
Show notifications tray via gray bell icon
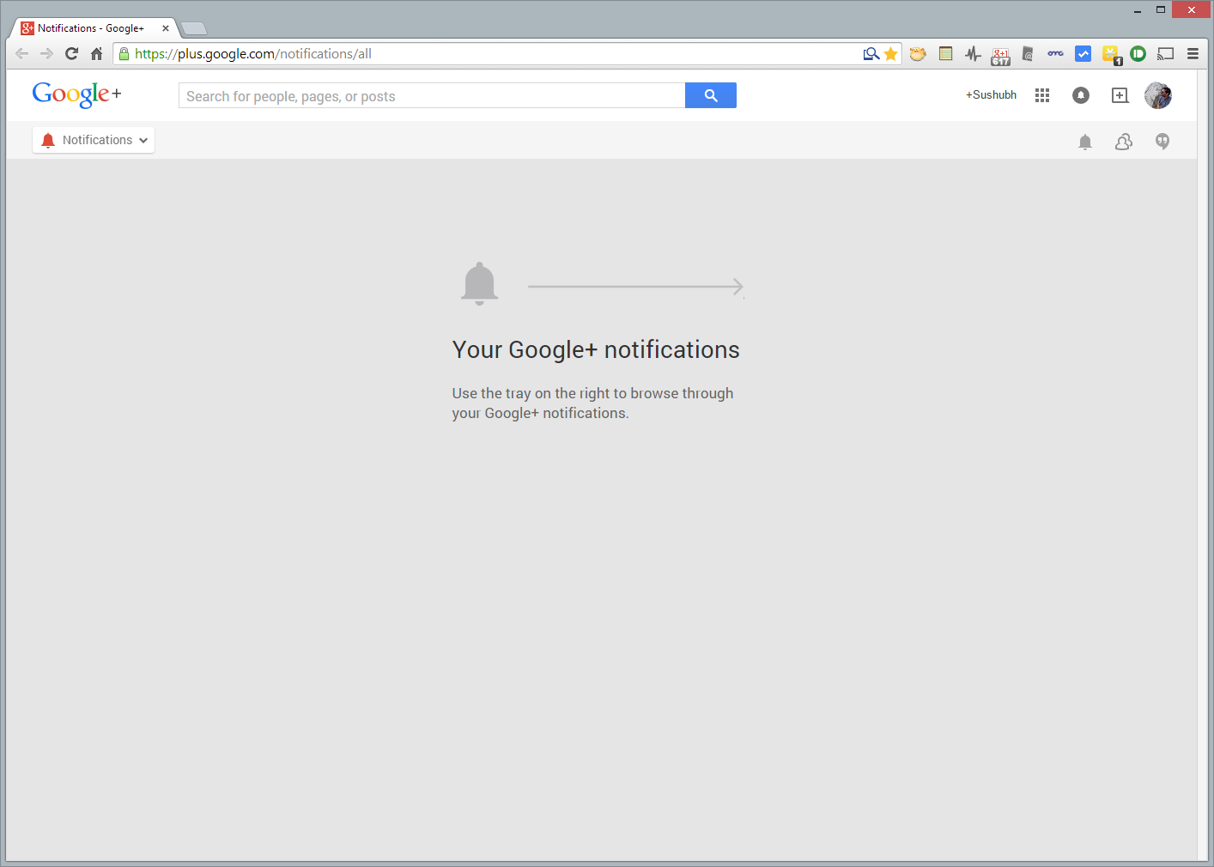coord(1085,142)
